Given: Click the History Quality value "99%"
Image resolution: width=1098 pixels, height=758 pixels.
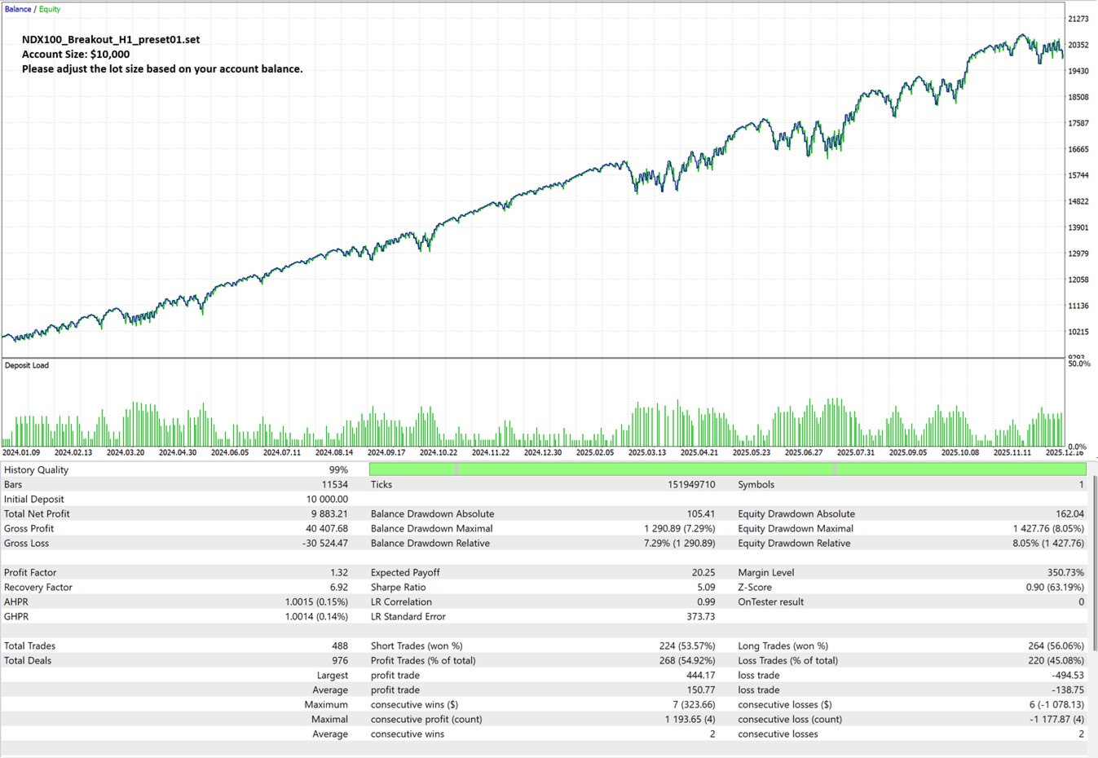Looking at the screenshot, I should [338, 469].
